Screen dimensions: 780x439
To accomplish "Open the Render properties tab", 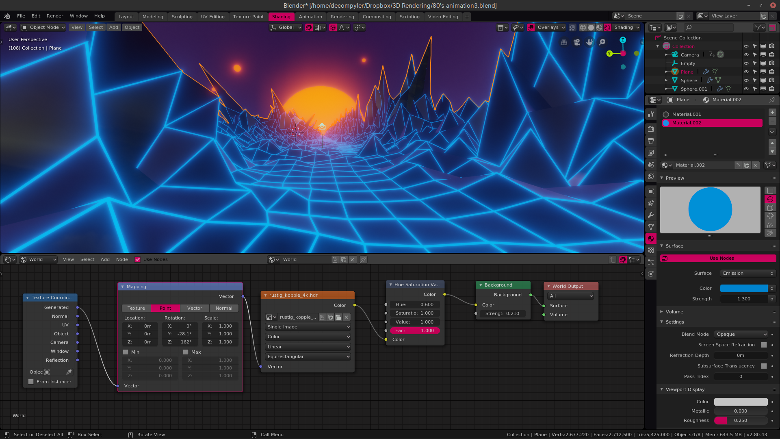I will pos(651,129).
